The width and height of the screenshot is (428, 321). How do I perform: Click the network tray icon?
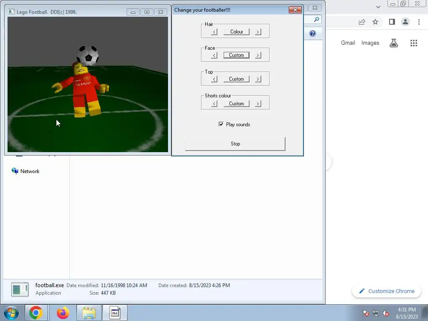[376, 313]
